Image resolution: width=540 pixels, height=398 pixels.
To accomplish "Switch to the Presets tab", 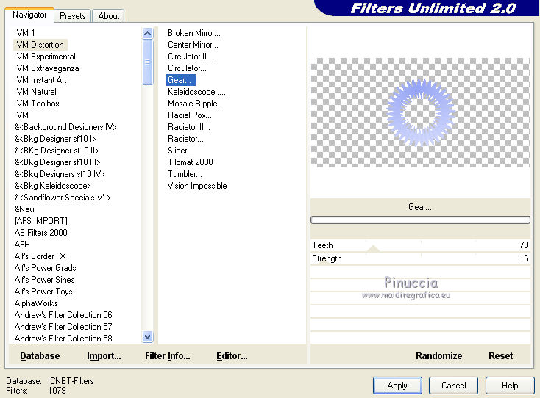I will tap(72, 16).
